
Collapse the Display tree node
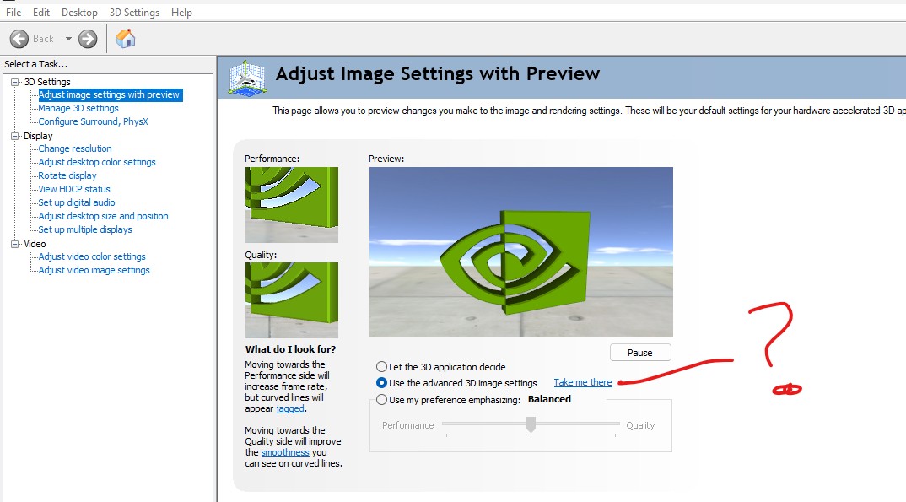14,136
